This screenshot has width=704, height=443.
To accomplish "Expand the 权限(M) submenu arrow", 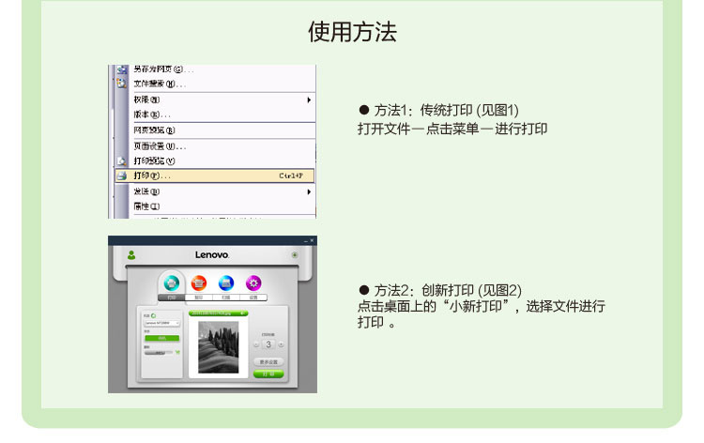I will point(309,99).
